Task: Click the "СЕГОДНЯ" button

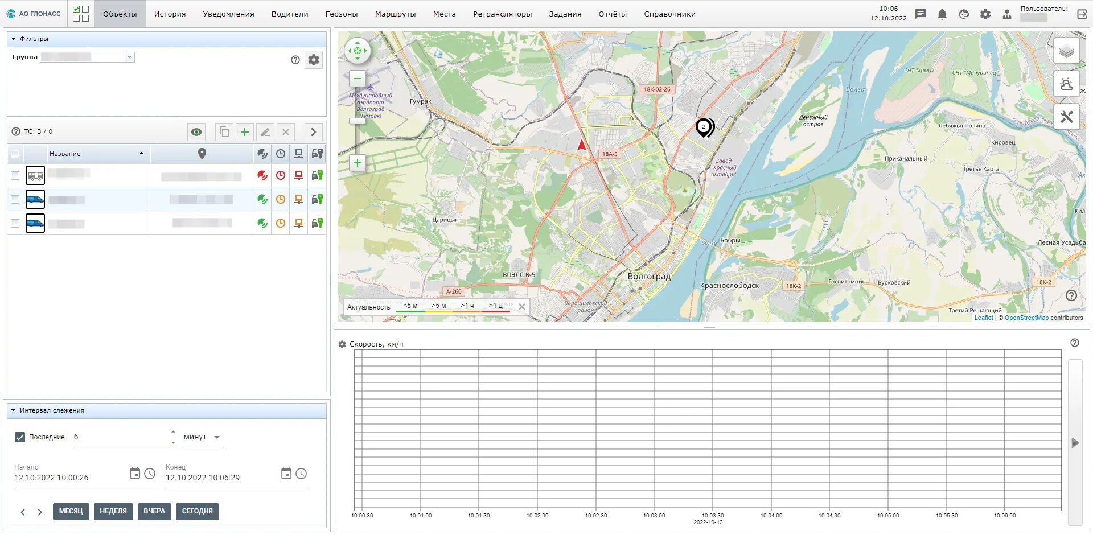Action: pyautogui.click(x=197, y=511)
